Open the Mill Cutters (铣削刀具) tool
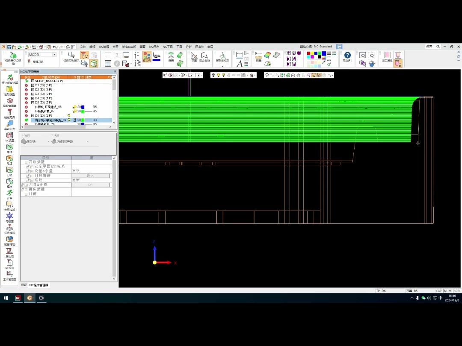This screenshot has width=462, height=346. (9, 112)
